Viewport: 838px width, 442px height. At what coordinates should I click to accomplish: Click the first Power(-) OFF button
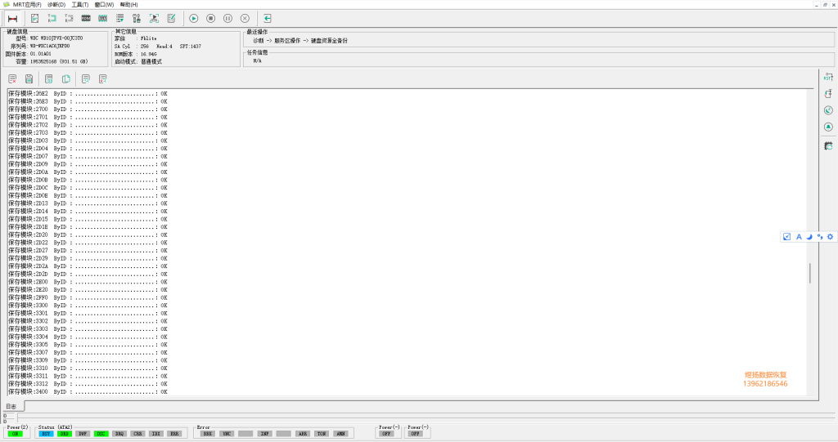(x=386, y=434)
